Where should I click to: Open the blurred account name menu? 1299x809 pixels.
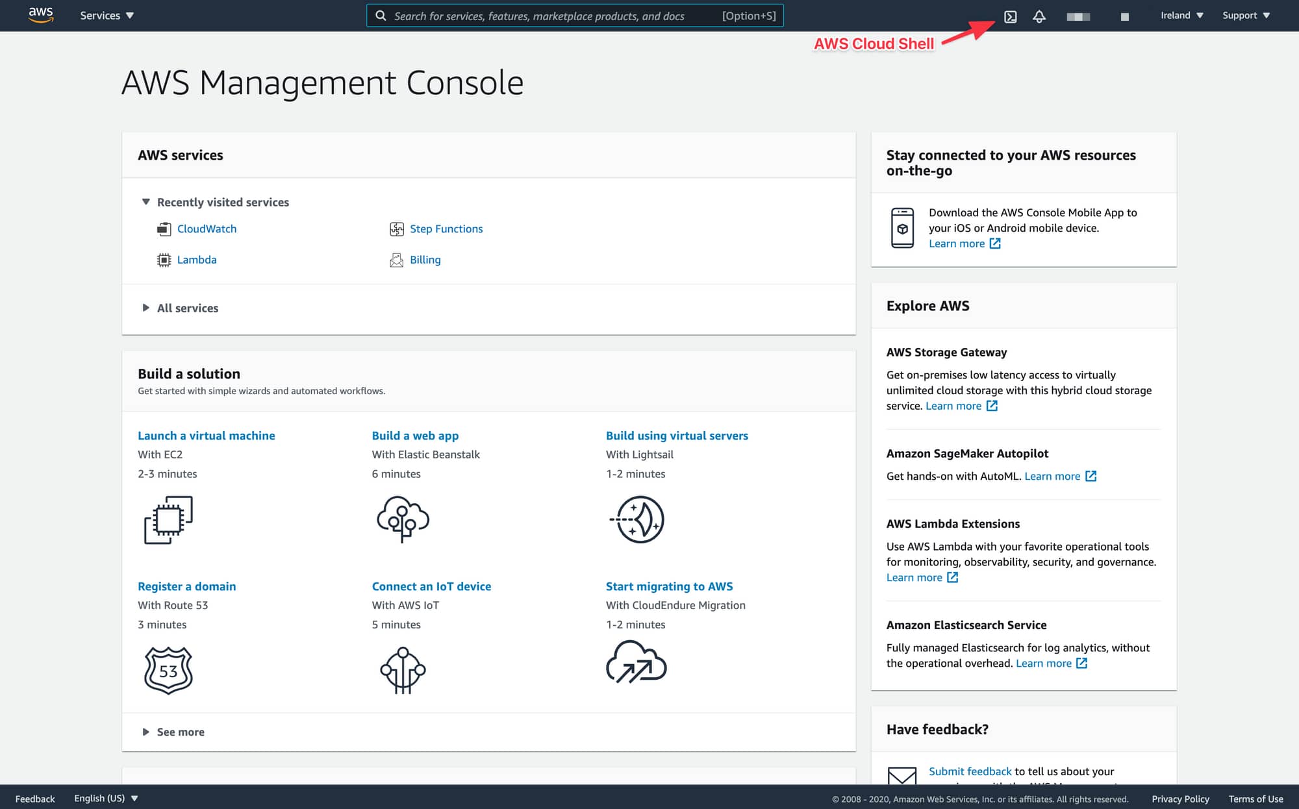(1078, 16)
